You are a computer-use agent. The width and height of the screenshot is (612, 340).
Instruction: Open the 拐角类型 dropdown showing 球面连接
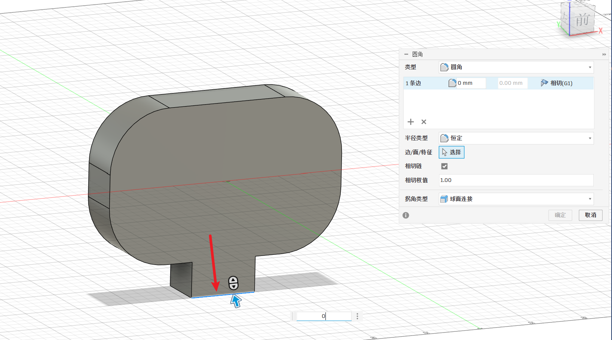(x=516, y=199)
